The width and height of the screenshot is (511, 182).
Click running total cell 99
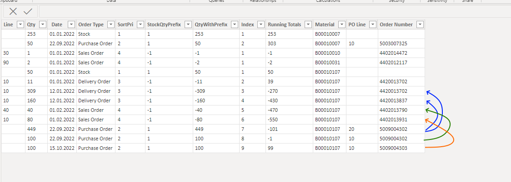tap(290, 148)
